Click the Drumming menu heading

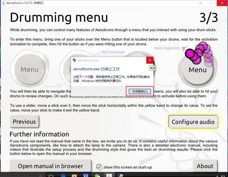59,17
